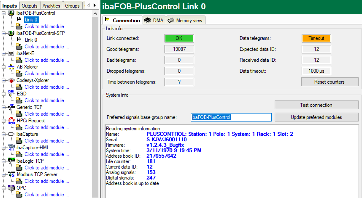Click flag icon of Link 0 under ibaFOB-PlusControl
Viewport: 362px width, 198px height.
click(19, 19)
